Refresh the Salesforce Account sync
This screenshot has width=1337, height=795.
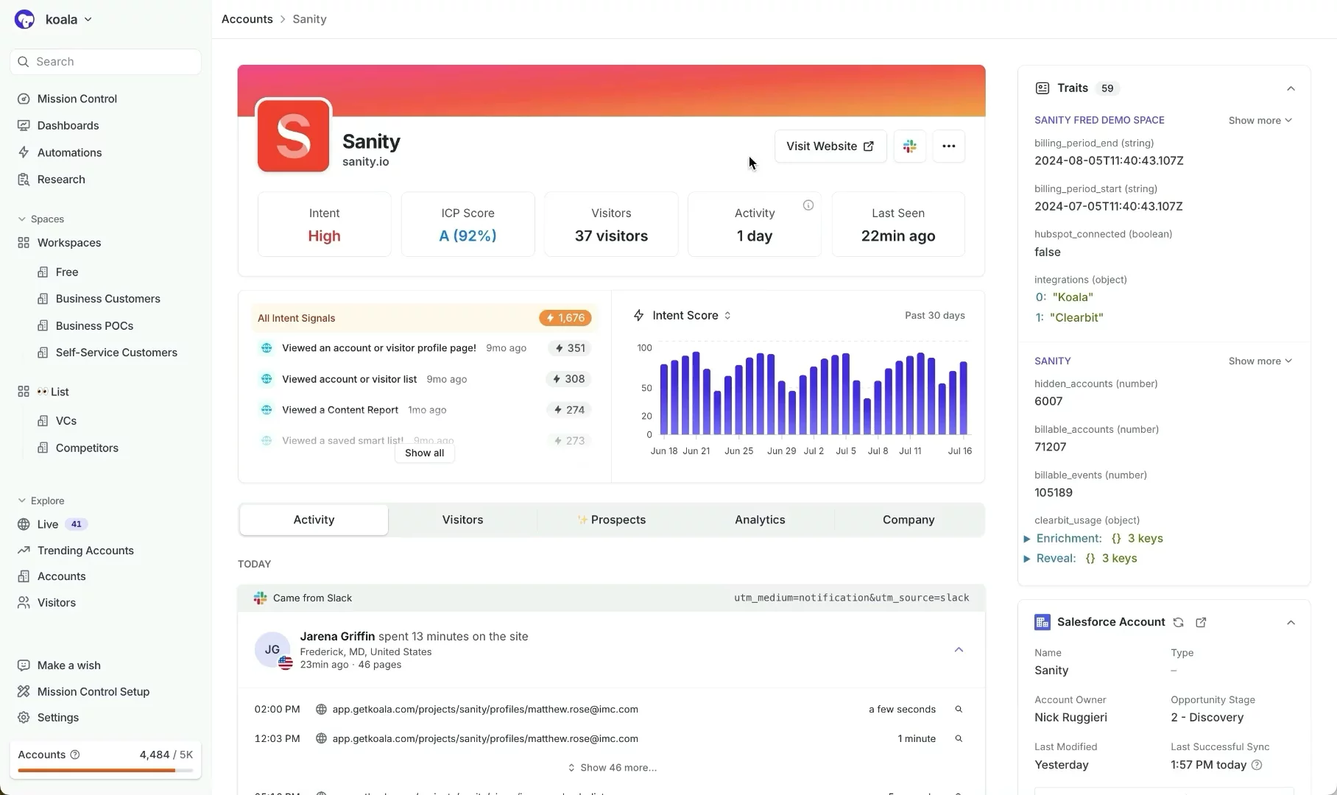1178,623
